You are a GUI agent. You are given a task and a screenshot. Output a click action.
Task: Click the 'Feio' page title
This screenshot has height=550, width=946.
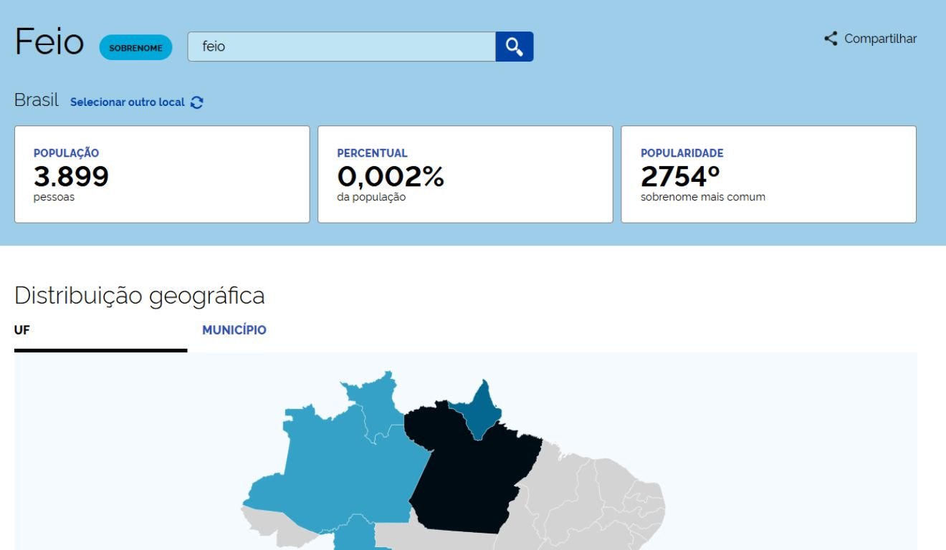click(x=49, y=43)
